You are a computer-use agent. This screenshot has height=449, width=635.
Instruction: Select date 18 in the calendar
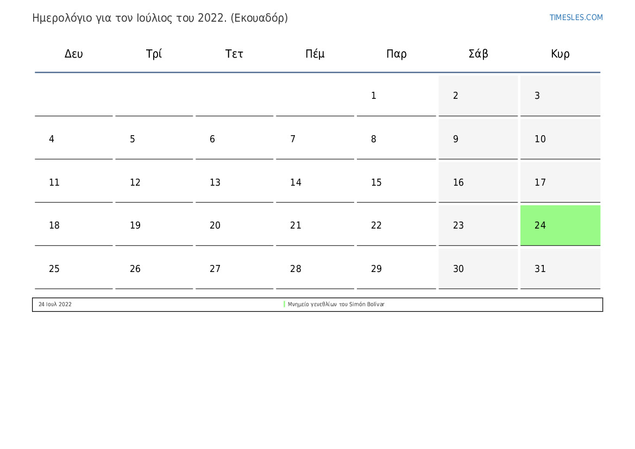tap(74, 225)
